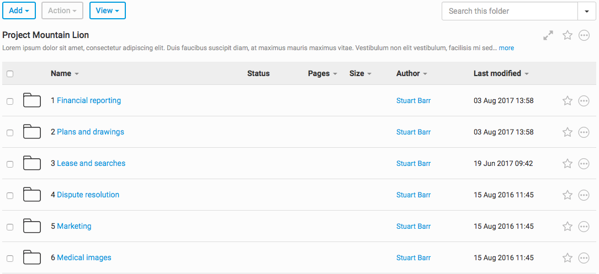Viewport: 599px width, 274px height.
Task: Check the Financial reporting row checkbox
Action: 10,101
